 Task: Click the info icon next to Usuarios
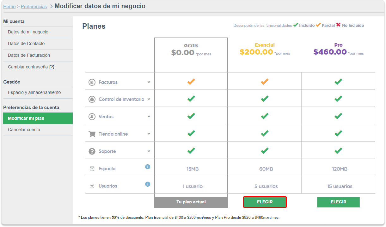coord(148,184)
